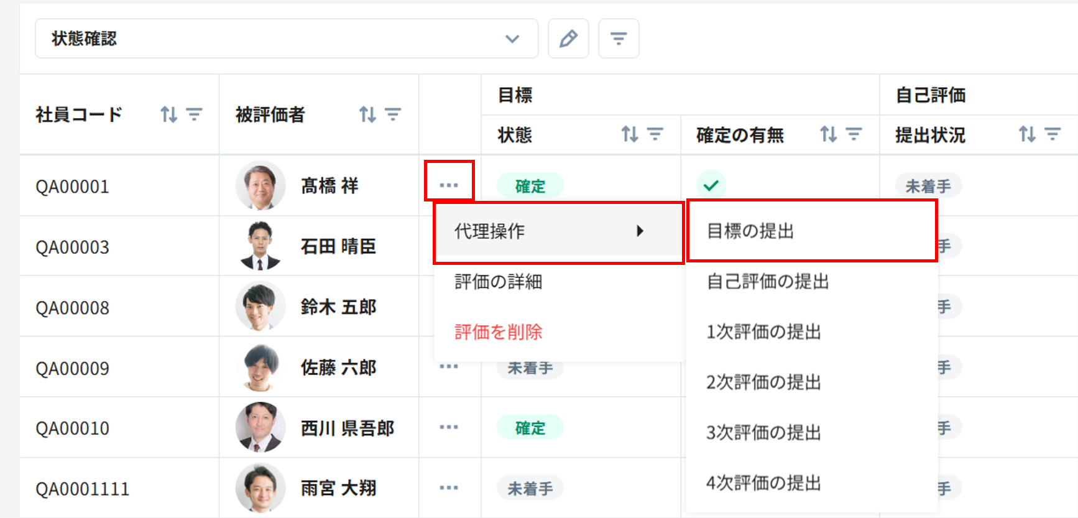The width and height of the screenshot is (1078, 518).
Task: Filter the 社員コード column
Action: pyautogui.click(x=194, y=114)
